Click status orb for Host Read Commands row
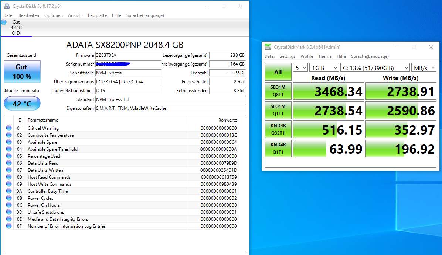Screen dimensions: 442x255 [9, 177]
